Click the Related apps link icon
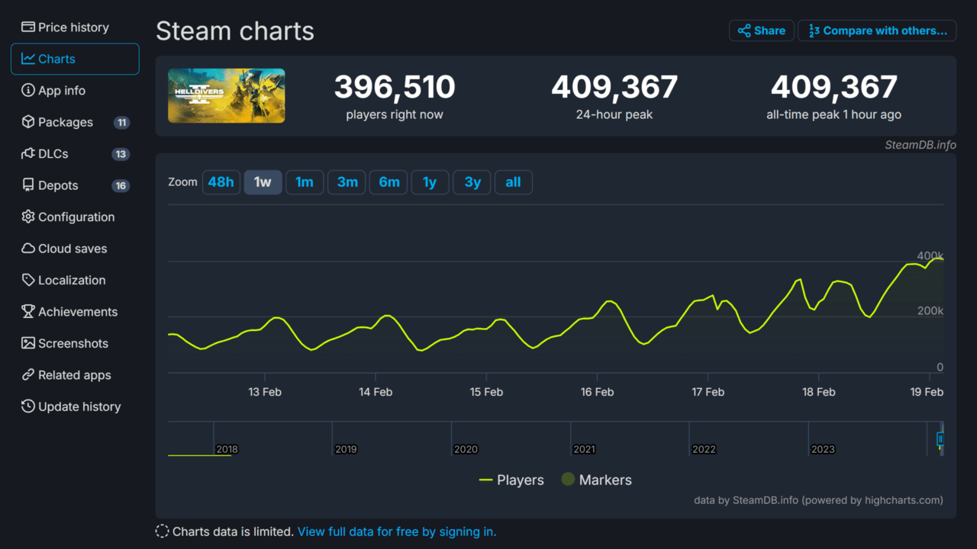The image size is (977, 549). point(28,375)
